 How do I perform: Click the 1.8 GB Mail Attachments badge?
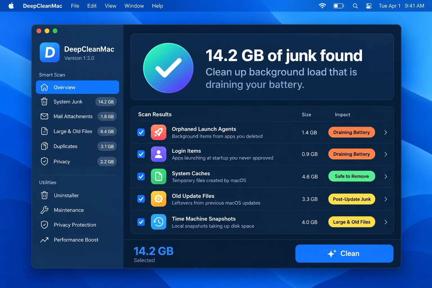click(x=107, y=116)
